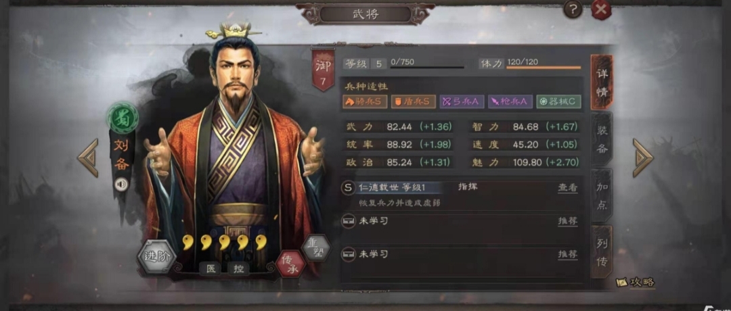Open the 列传 tab
This screenshot has height=311, width=731.
(602, 252)
